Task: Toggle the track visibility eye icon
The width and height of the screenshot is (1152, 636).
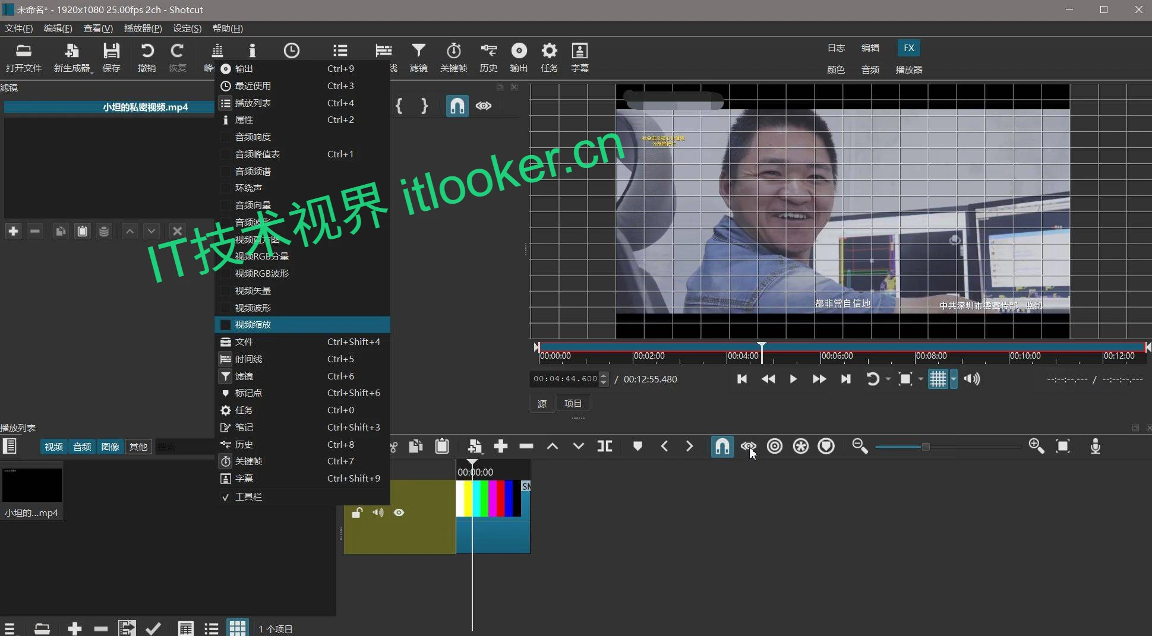Action: 399,512
